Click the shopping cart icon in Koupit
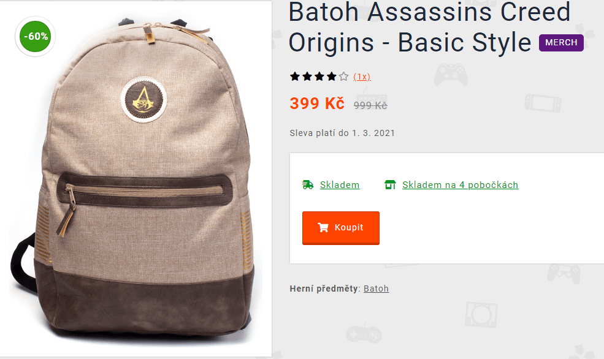Screen dimensions: 604x359 point(323,227)
